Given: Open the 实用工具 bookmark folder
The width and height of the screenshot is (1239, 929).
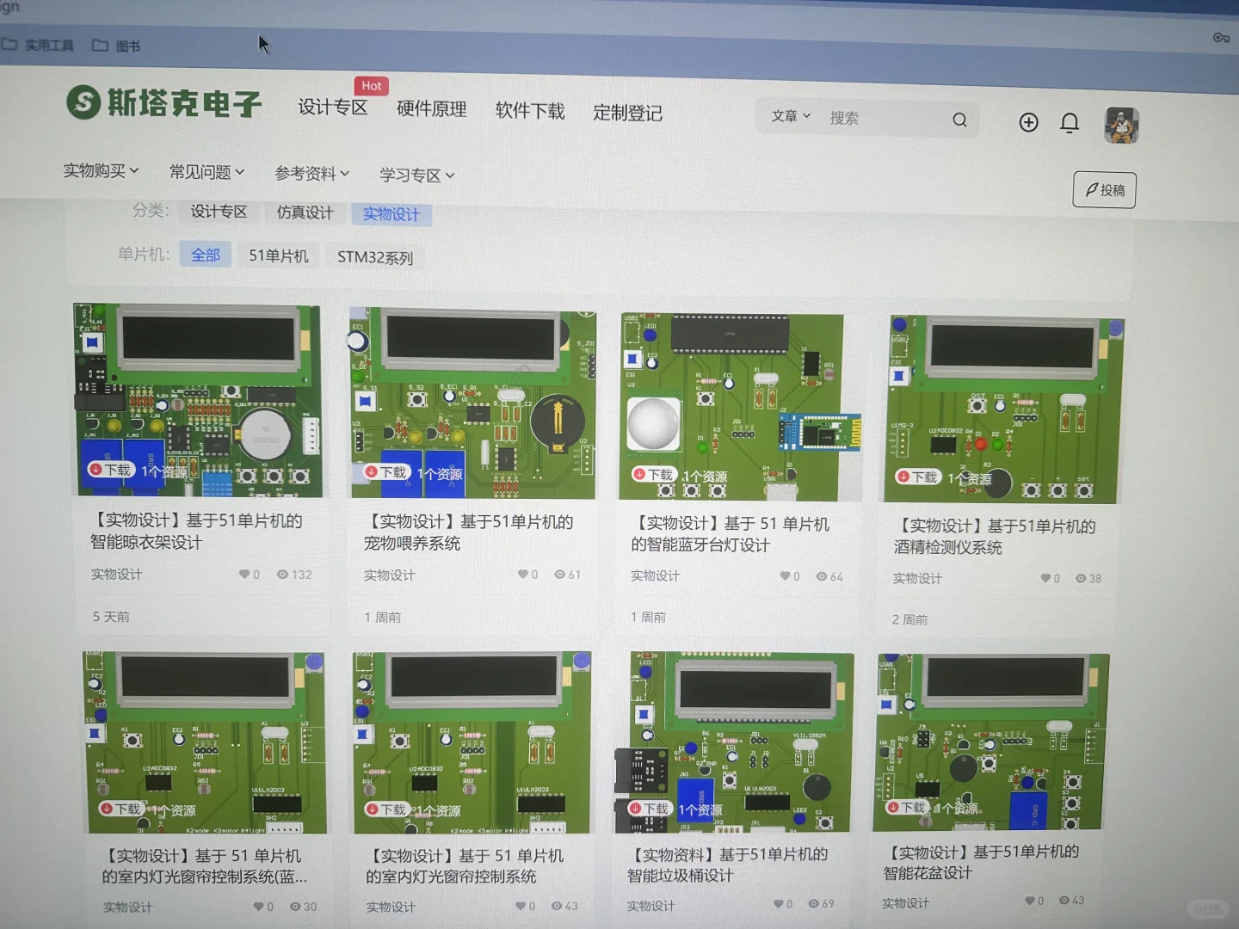Looking at the screenshot, I should pyautogui.click(x=39, y=45).
